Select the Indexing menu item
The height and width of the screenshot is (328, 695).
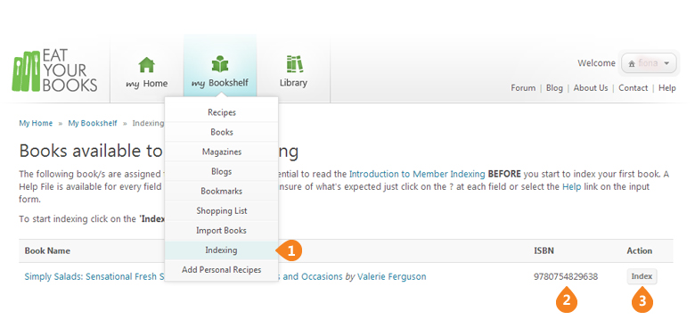point(222,250)
